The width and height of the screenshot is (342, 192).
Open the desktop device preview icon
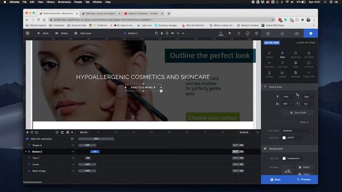[x=247, y=33]
